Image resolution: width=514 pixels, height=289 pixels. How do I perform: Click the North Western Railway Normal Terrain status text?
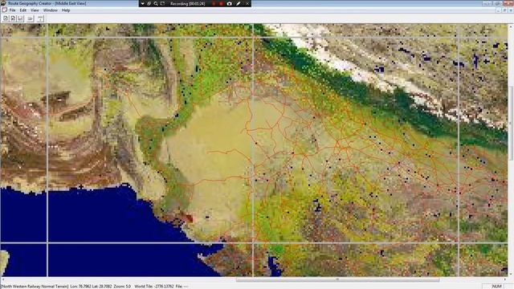click(35, 287)
